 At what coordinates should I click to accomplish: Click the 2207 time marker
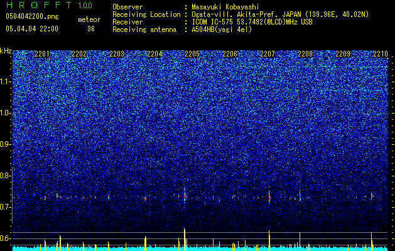click(x=268, y=54)
